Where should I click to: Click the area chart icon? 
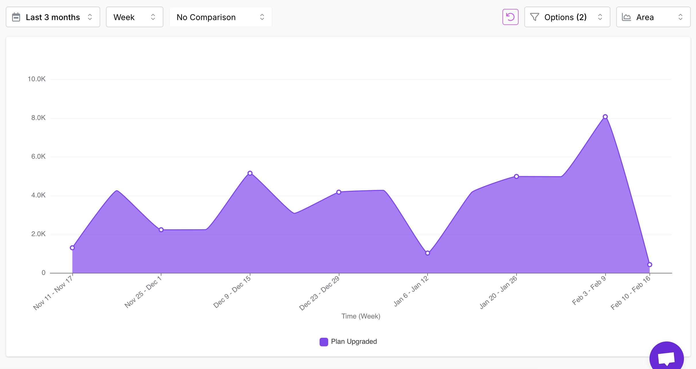[x=626, y=17]
